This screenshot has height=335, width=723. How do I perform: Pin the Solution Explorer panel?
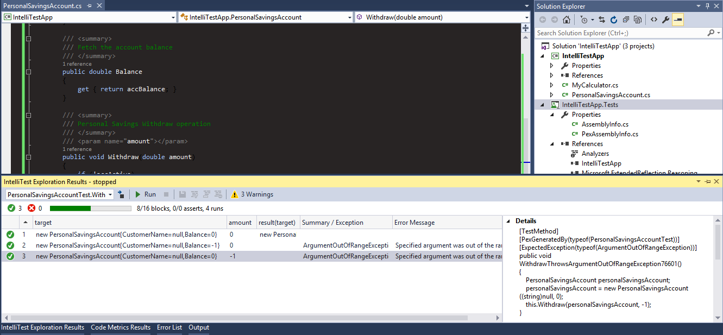707,6
